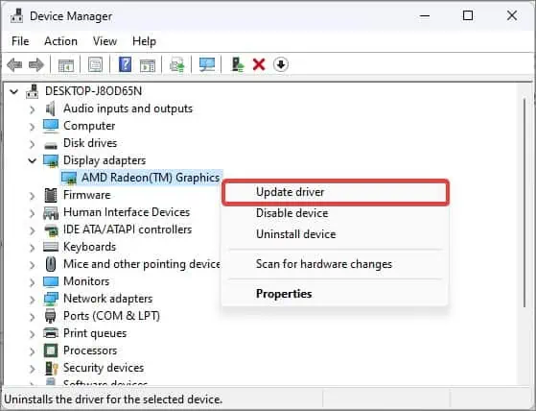Expand the Network adapters chevron
This screenshot has height=411, width=536.
(33, 300)
